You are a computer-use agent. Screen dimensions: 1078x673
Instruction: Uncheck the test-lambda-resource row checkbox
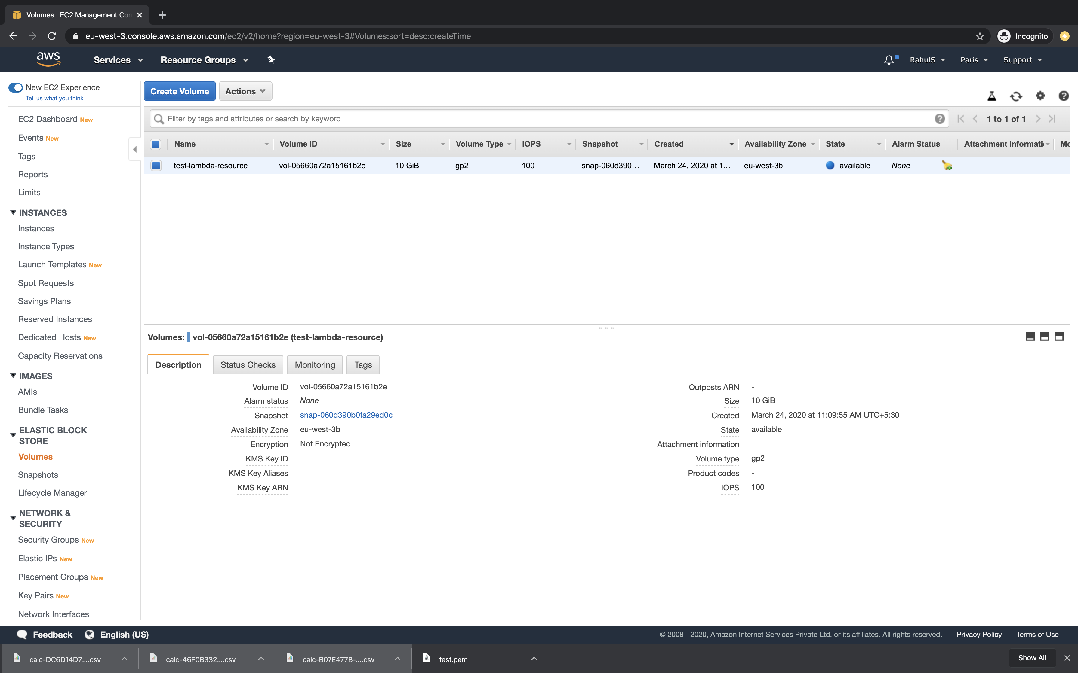point(156,166)
